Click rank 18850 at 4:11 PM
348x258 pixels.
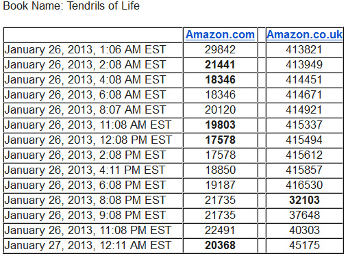[220, 170]
